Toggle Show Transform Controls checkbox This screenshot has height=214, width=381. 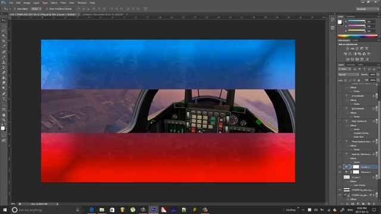(47, 9)
